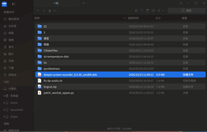This screenshot has height=132, width=207.
Task: Click the search box
Action: tap(187, 11)
